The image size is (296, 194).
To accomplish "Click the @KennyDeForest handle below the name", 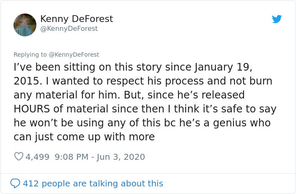I will click(69, 29).
